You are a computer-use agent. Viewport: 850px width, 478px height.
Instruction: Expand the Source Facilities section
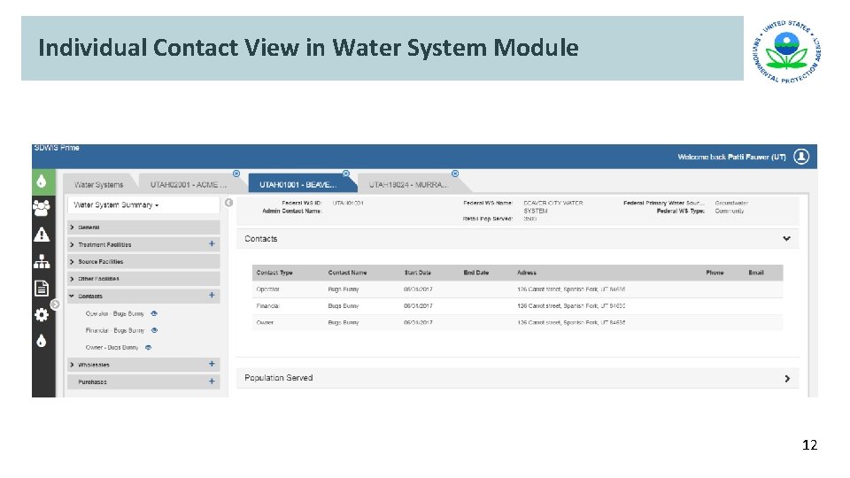coord(143,262)
